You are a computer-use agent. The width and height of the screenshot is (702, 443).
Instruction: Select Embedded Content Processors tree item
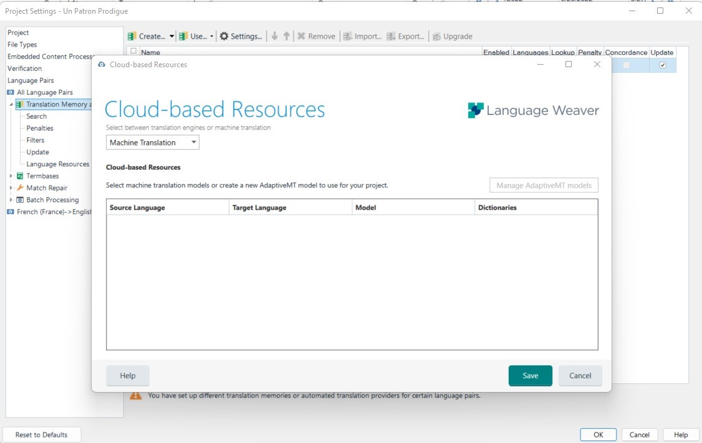pyautogui.click(x=49, y=57)
